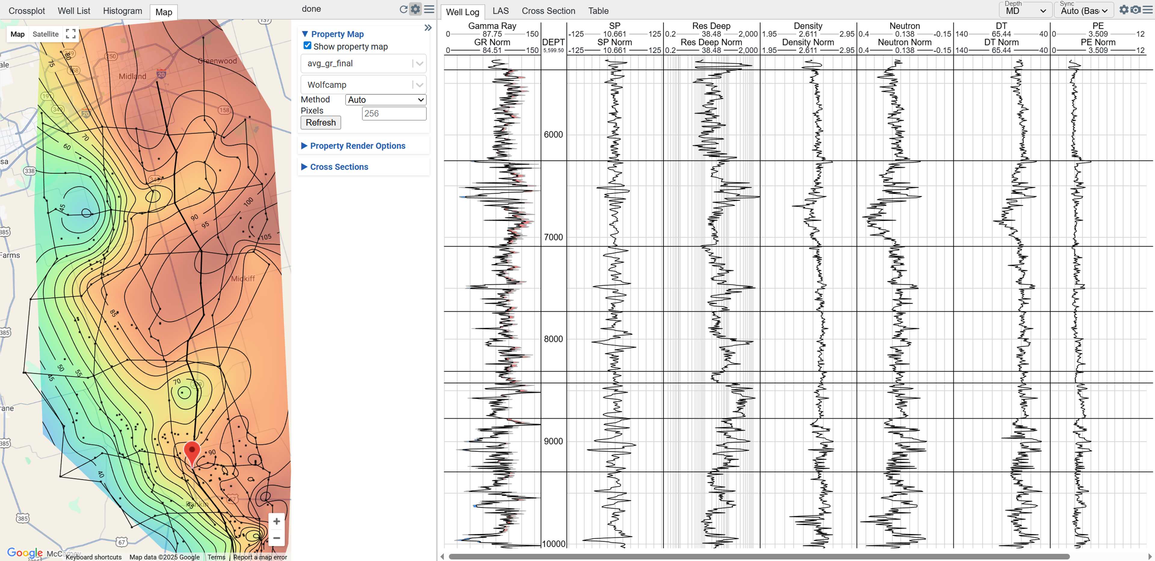
Task: Click the PE track header
Action: [x=1098, y=26]
